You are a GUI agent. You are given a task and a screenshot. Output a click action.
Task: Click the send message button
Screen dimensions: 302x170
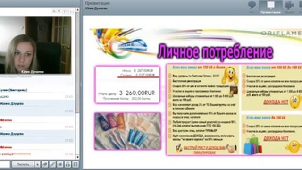[23, 165]
